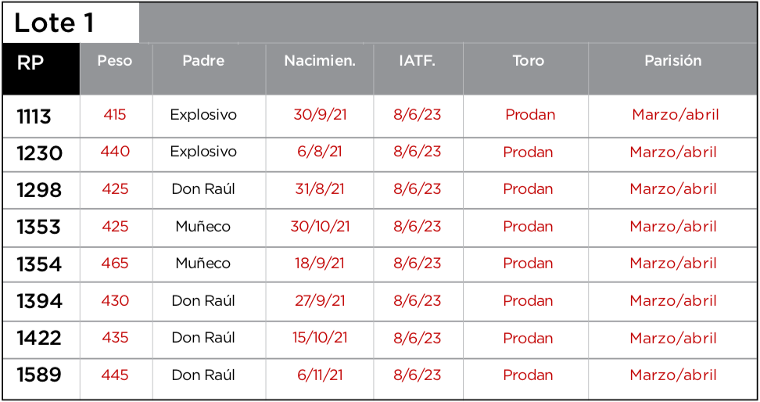The height and width of the screenshot is (402, 760).
Task: Click RP number 1113
Action: tap(34, 117)
